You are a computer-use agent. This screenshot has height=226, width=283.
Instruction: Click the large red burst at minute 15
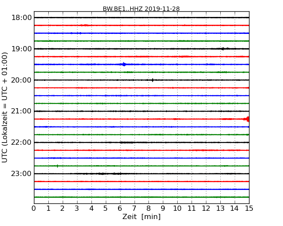247,119
